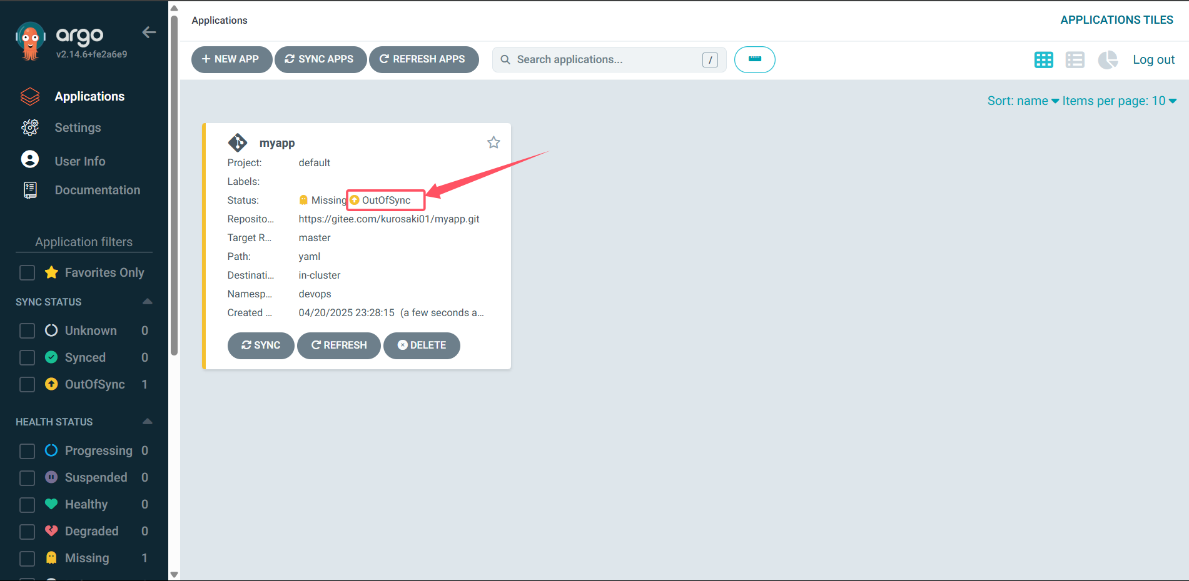Click the Healthy green heart icon
Image resolution: width=1189 pixels, height=581 pixels.
coord(51,504)
